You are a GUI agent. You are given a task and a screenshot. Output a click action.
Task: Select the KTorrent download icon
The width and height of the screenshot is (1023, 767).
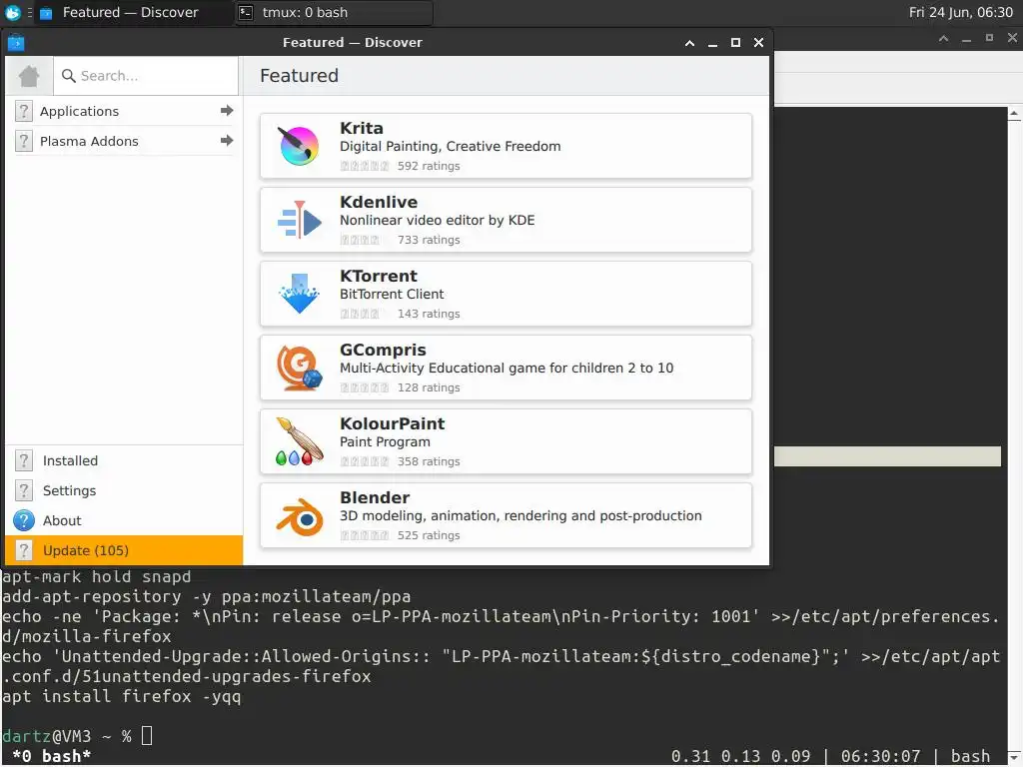299,294
